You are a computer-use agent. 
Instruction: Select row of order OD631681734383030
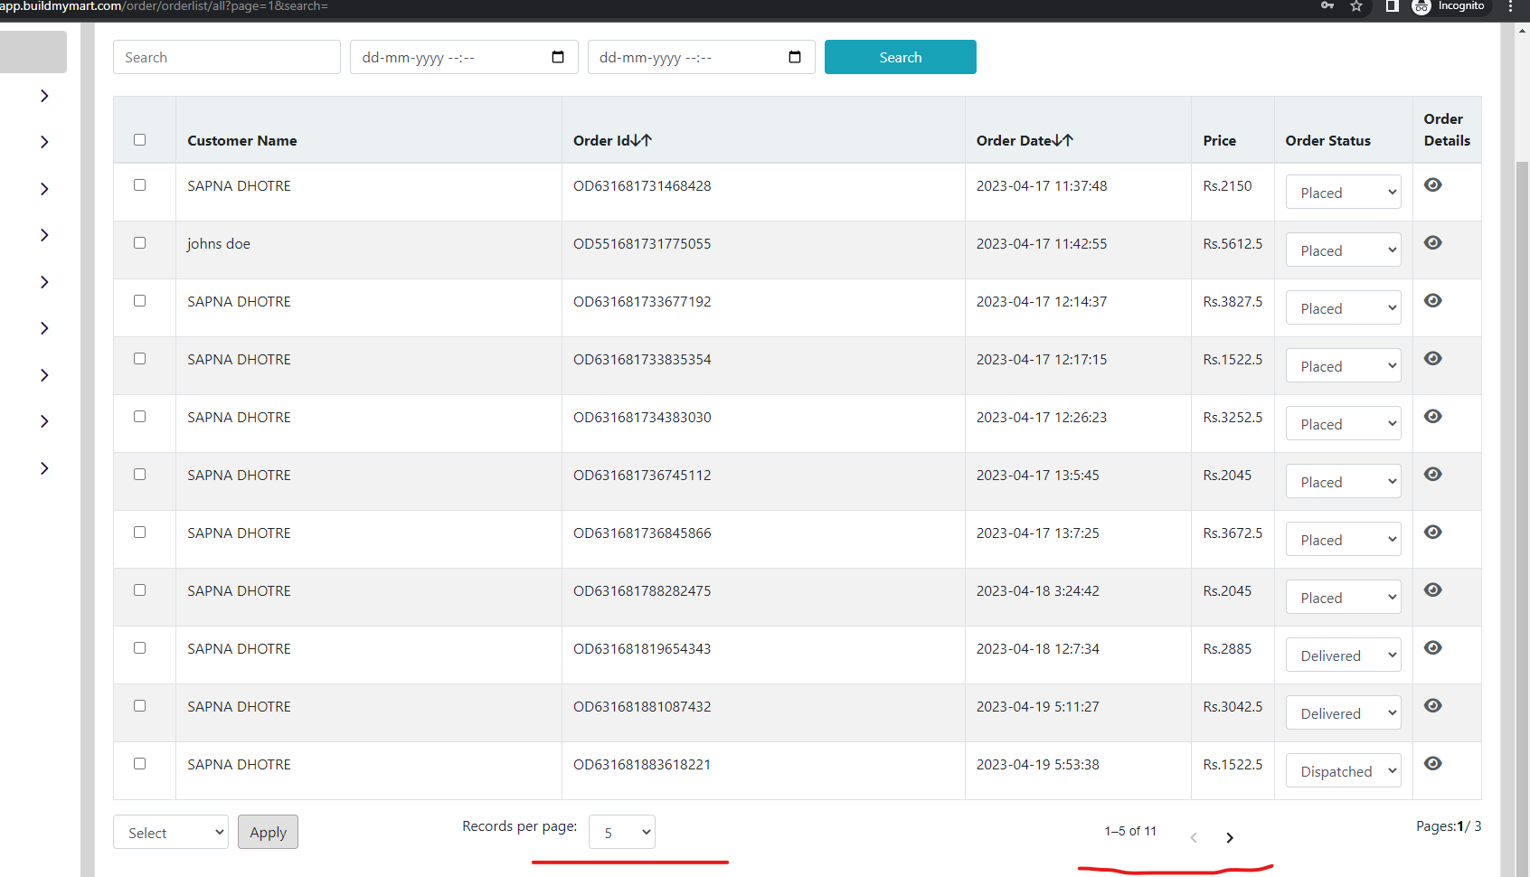coord(139,416)
